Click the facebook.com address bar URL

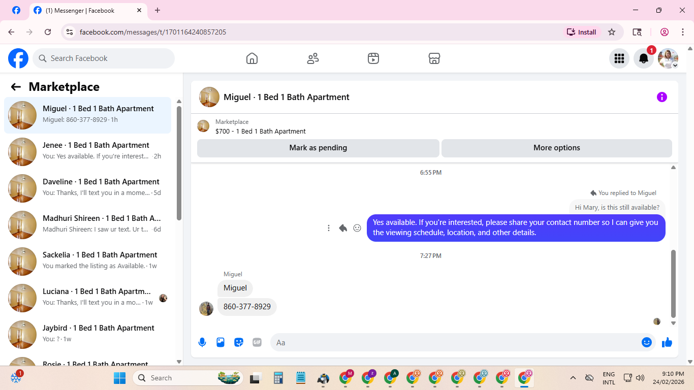pos(153,32)
